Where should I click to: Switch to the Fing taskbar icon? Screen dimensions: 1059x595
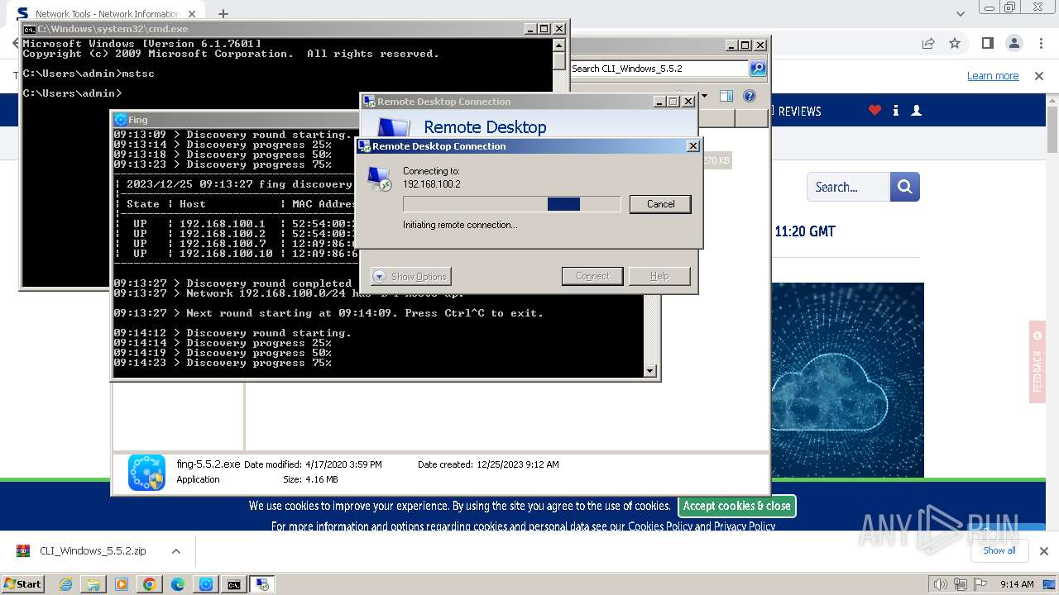click(206, 584)
